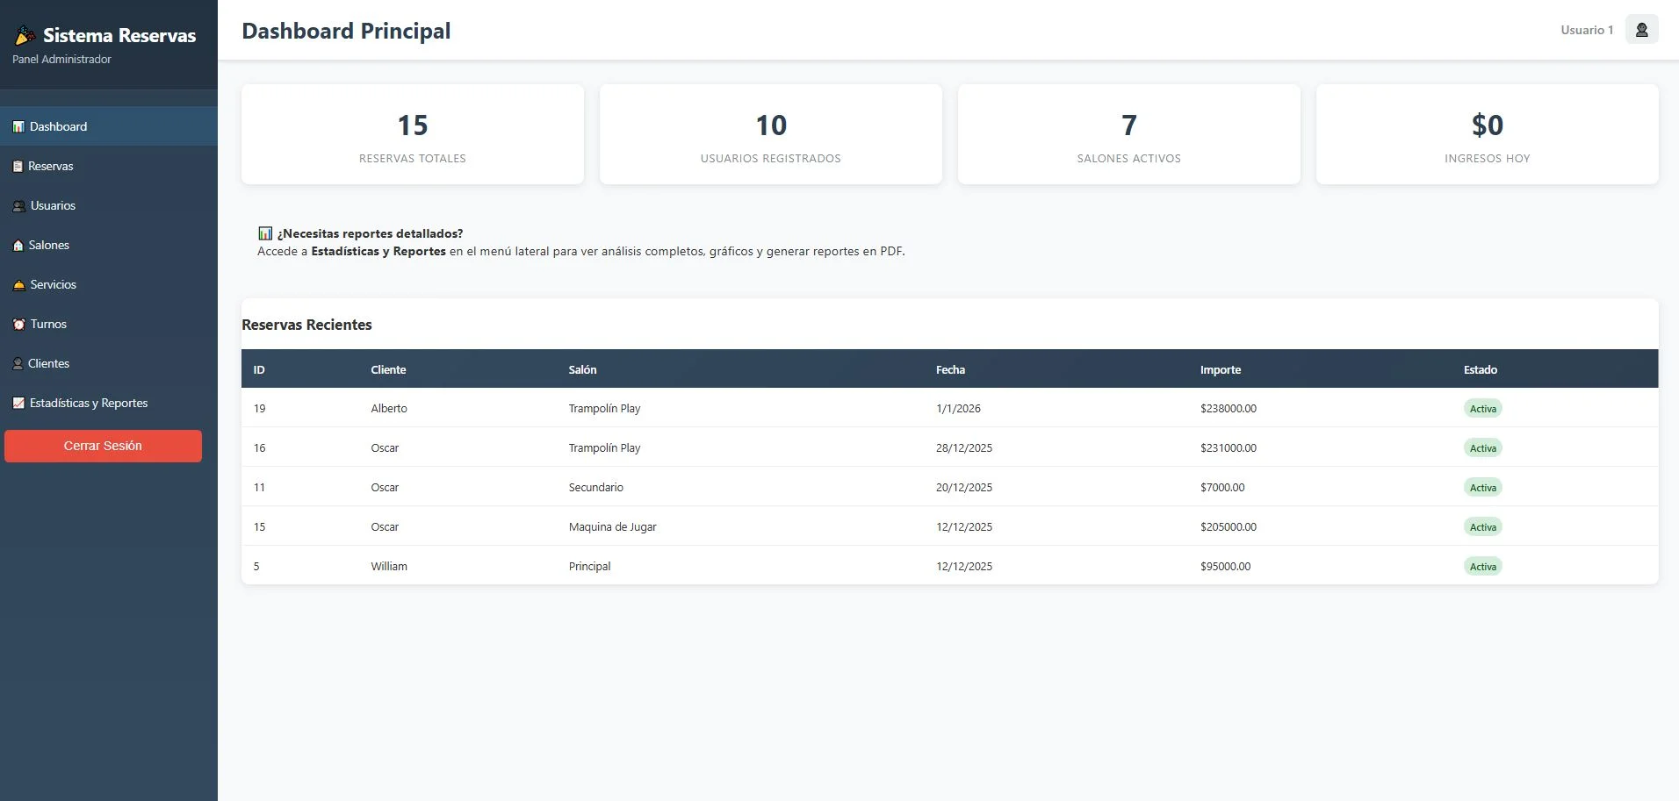Image resolution: width=1679 pixels, height=801 pixels.
Task: Click the Estadísticas y Reportes bold link
Action: pos(378,250)
